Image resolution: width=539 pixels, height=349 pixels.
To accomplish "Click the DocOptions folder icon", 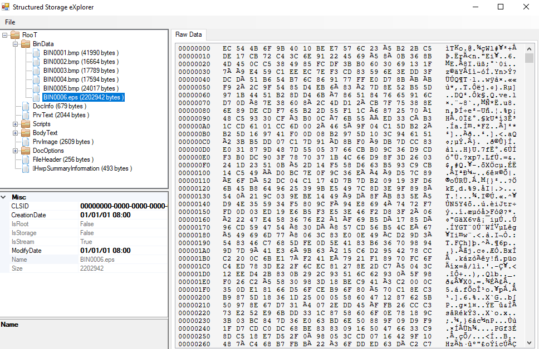I will point(26,151).
